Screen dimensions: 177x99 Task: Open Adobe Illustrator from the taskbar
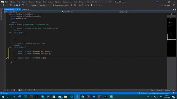coord(31,97)
